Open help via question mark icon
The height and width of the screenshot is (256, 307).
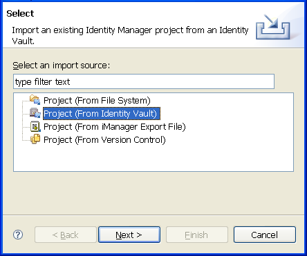coord(18,235)
